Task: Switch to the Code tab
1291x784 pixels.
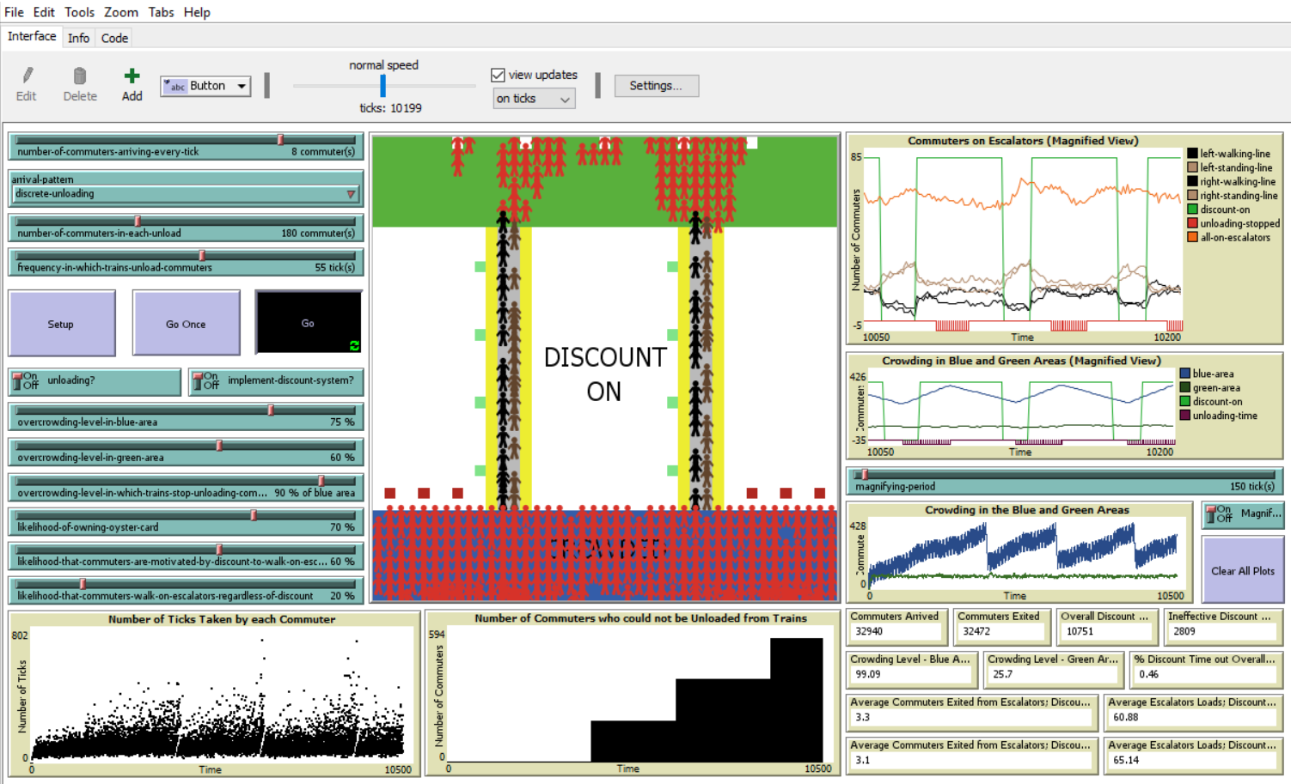Action: pyautogui.click(x=114, y=38)
